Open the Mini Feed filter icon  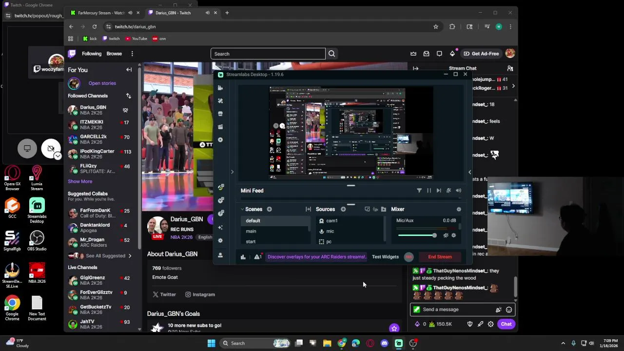pos(419,191)
